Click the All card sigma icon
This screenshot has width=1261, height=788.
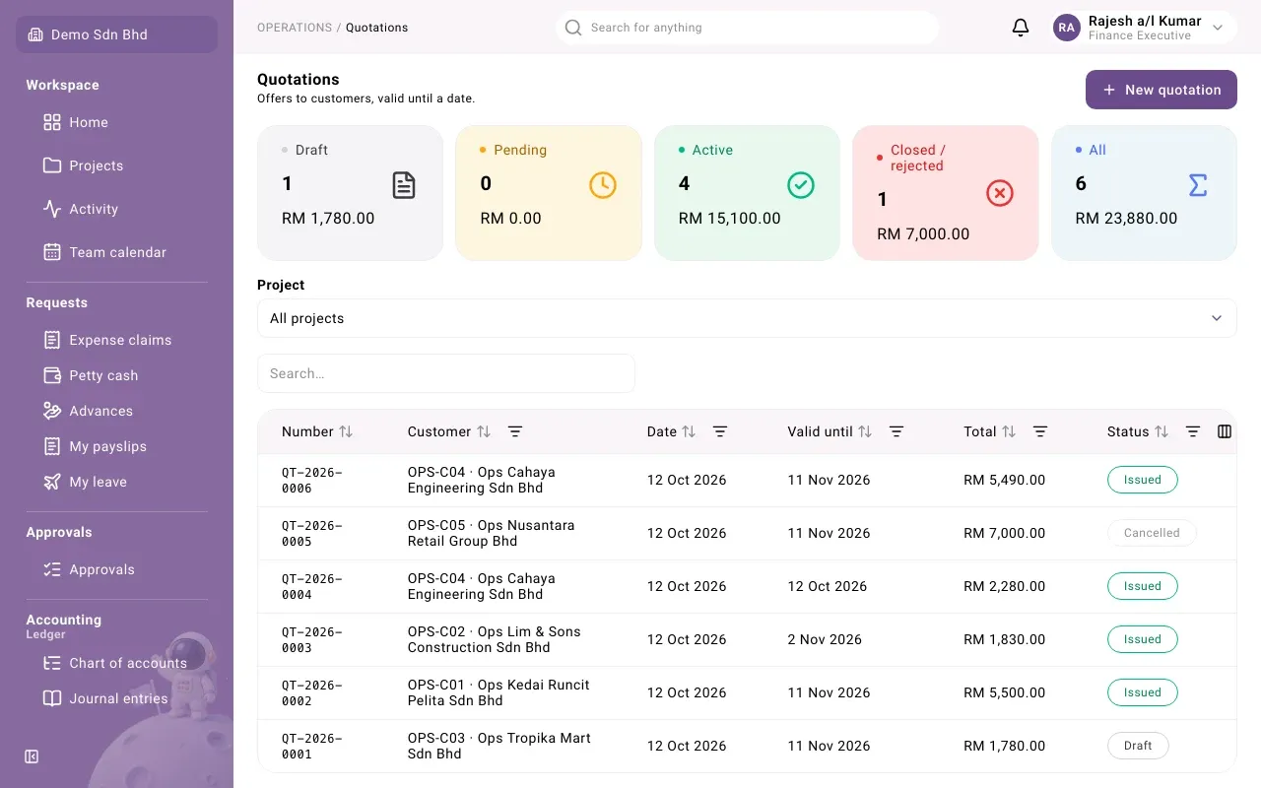(1198, 185)
